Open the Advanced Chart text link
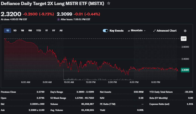The height and width of the screenshot is (114, 196). coord(167,31)
